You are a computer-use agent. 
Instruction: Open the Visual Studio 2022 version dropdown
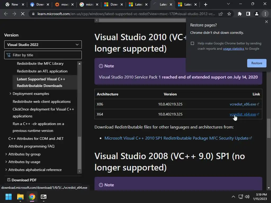pyautogui.click(x=43, y=45)
